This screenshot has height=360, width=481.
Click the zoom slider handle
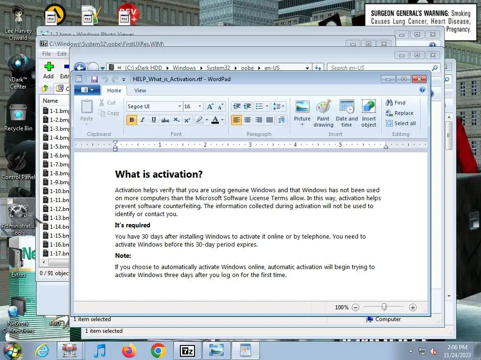pyautogui.click(x=384, y=307)
